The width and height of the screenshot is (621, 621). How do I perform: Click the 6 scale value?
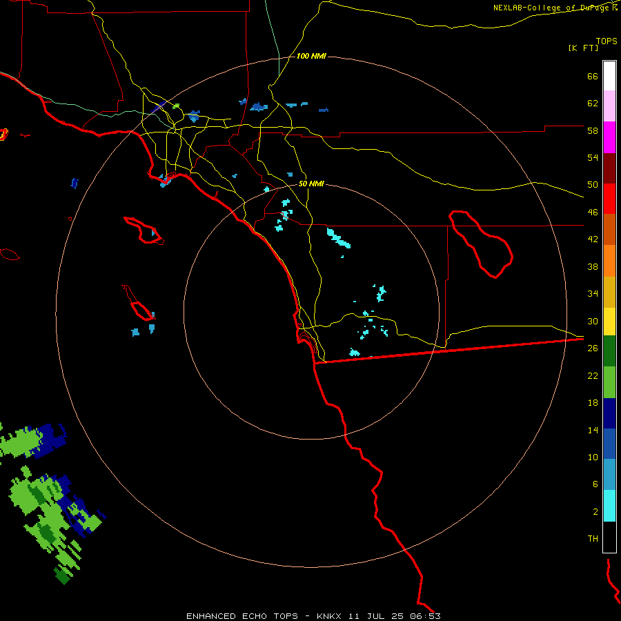(595, 484)
